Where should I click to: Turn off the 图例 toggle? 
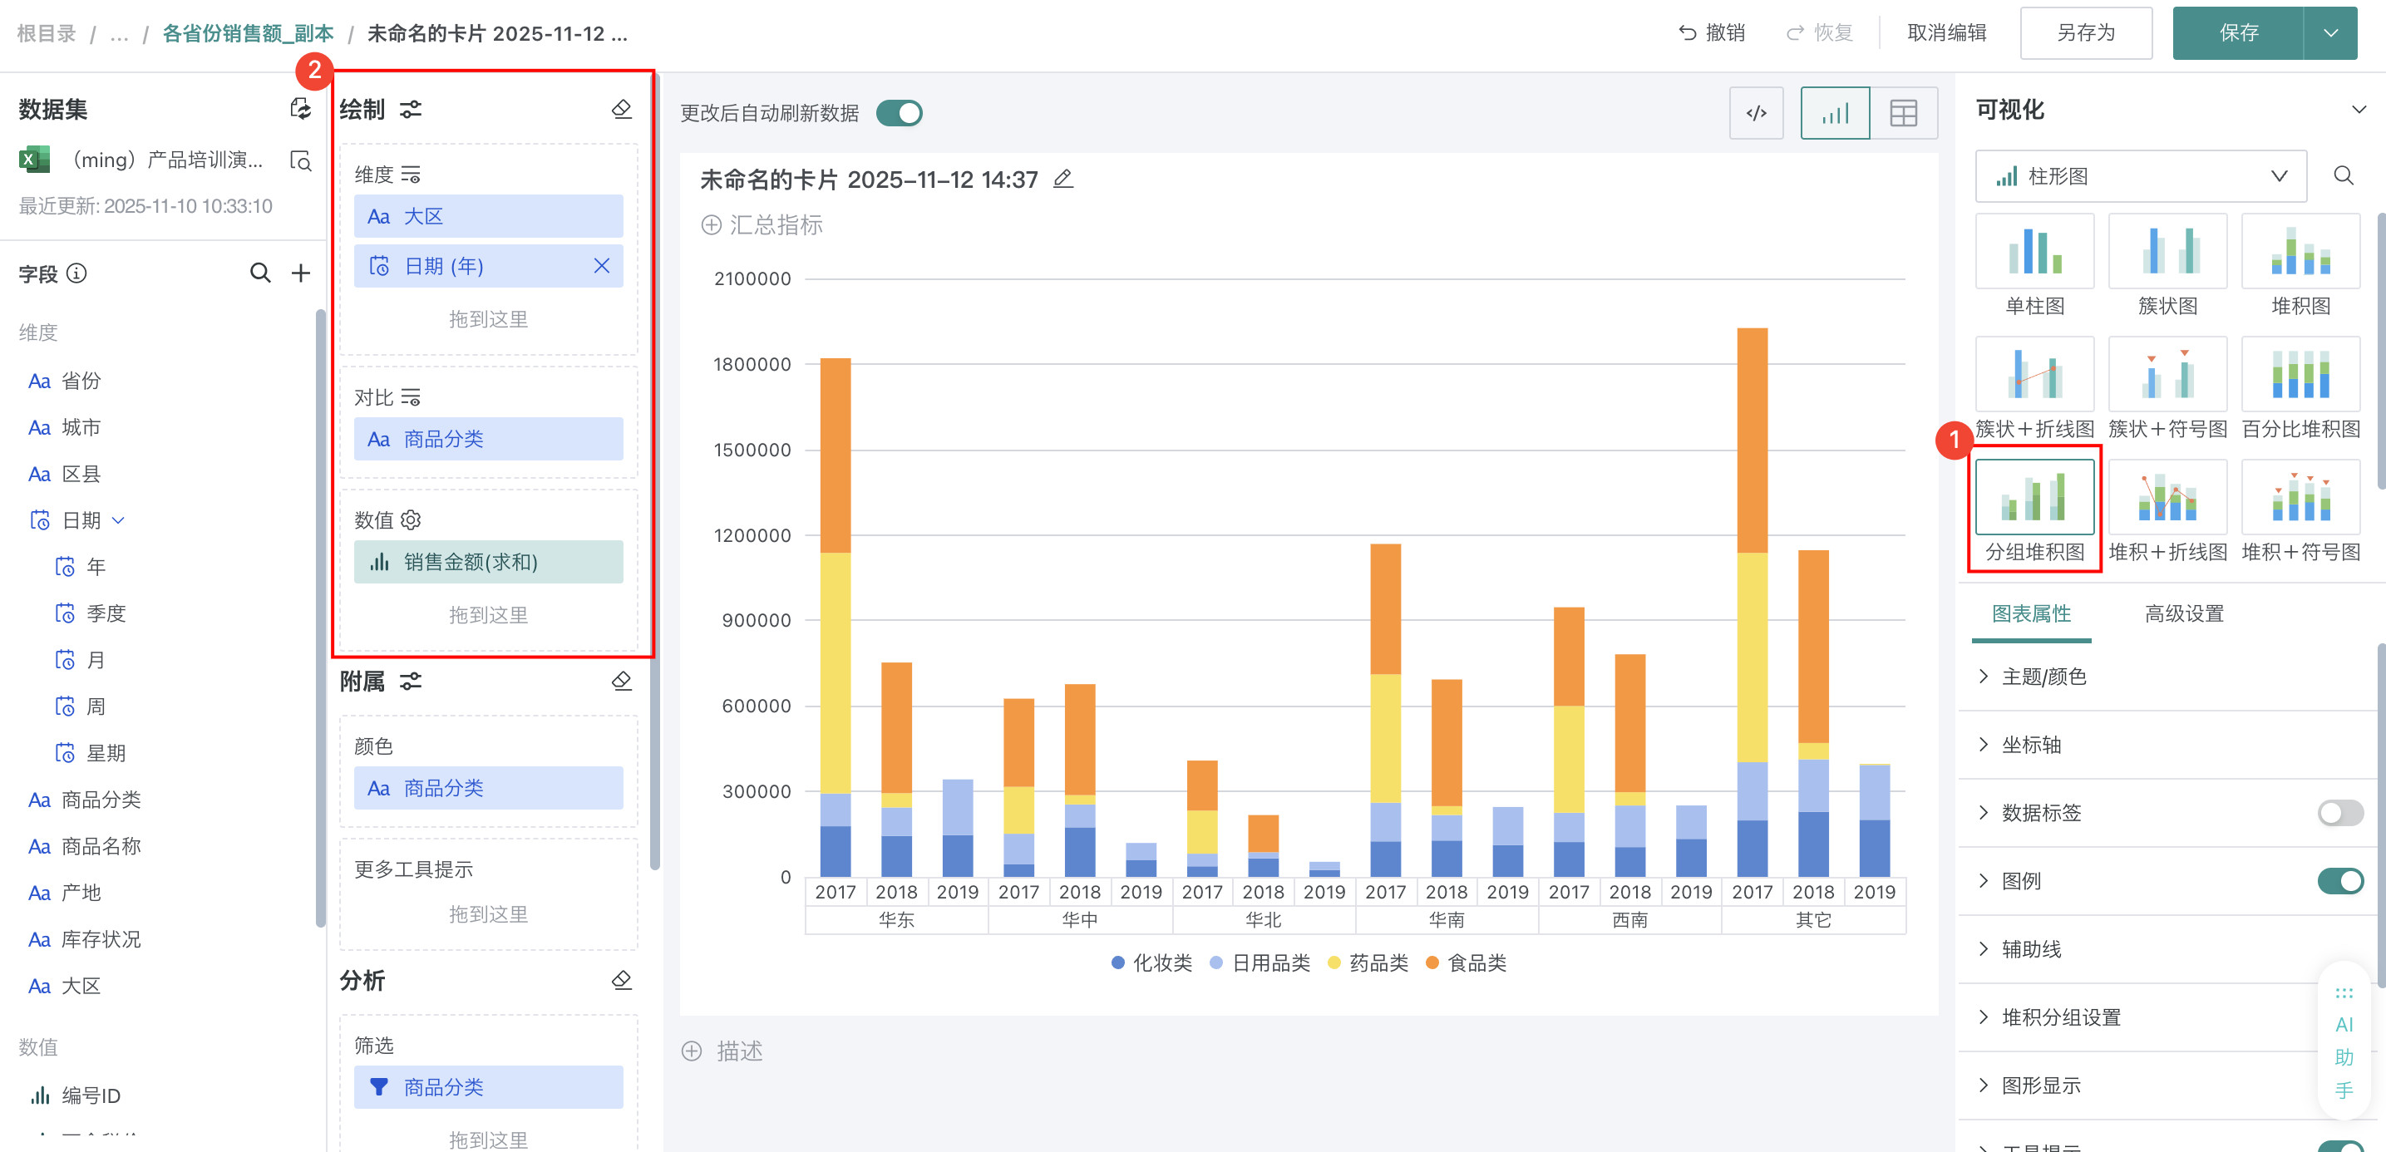click(x=2339, y=881)
